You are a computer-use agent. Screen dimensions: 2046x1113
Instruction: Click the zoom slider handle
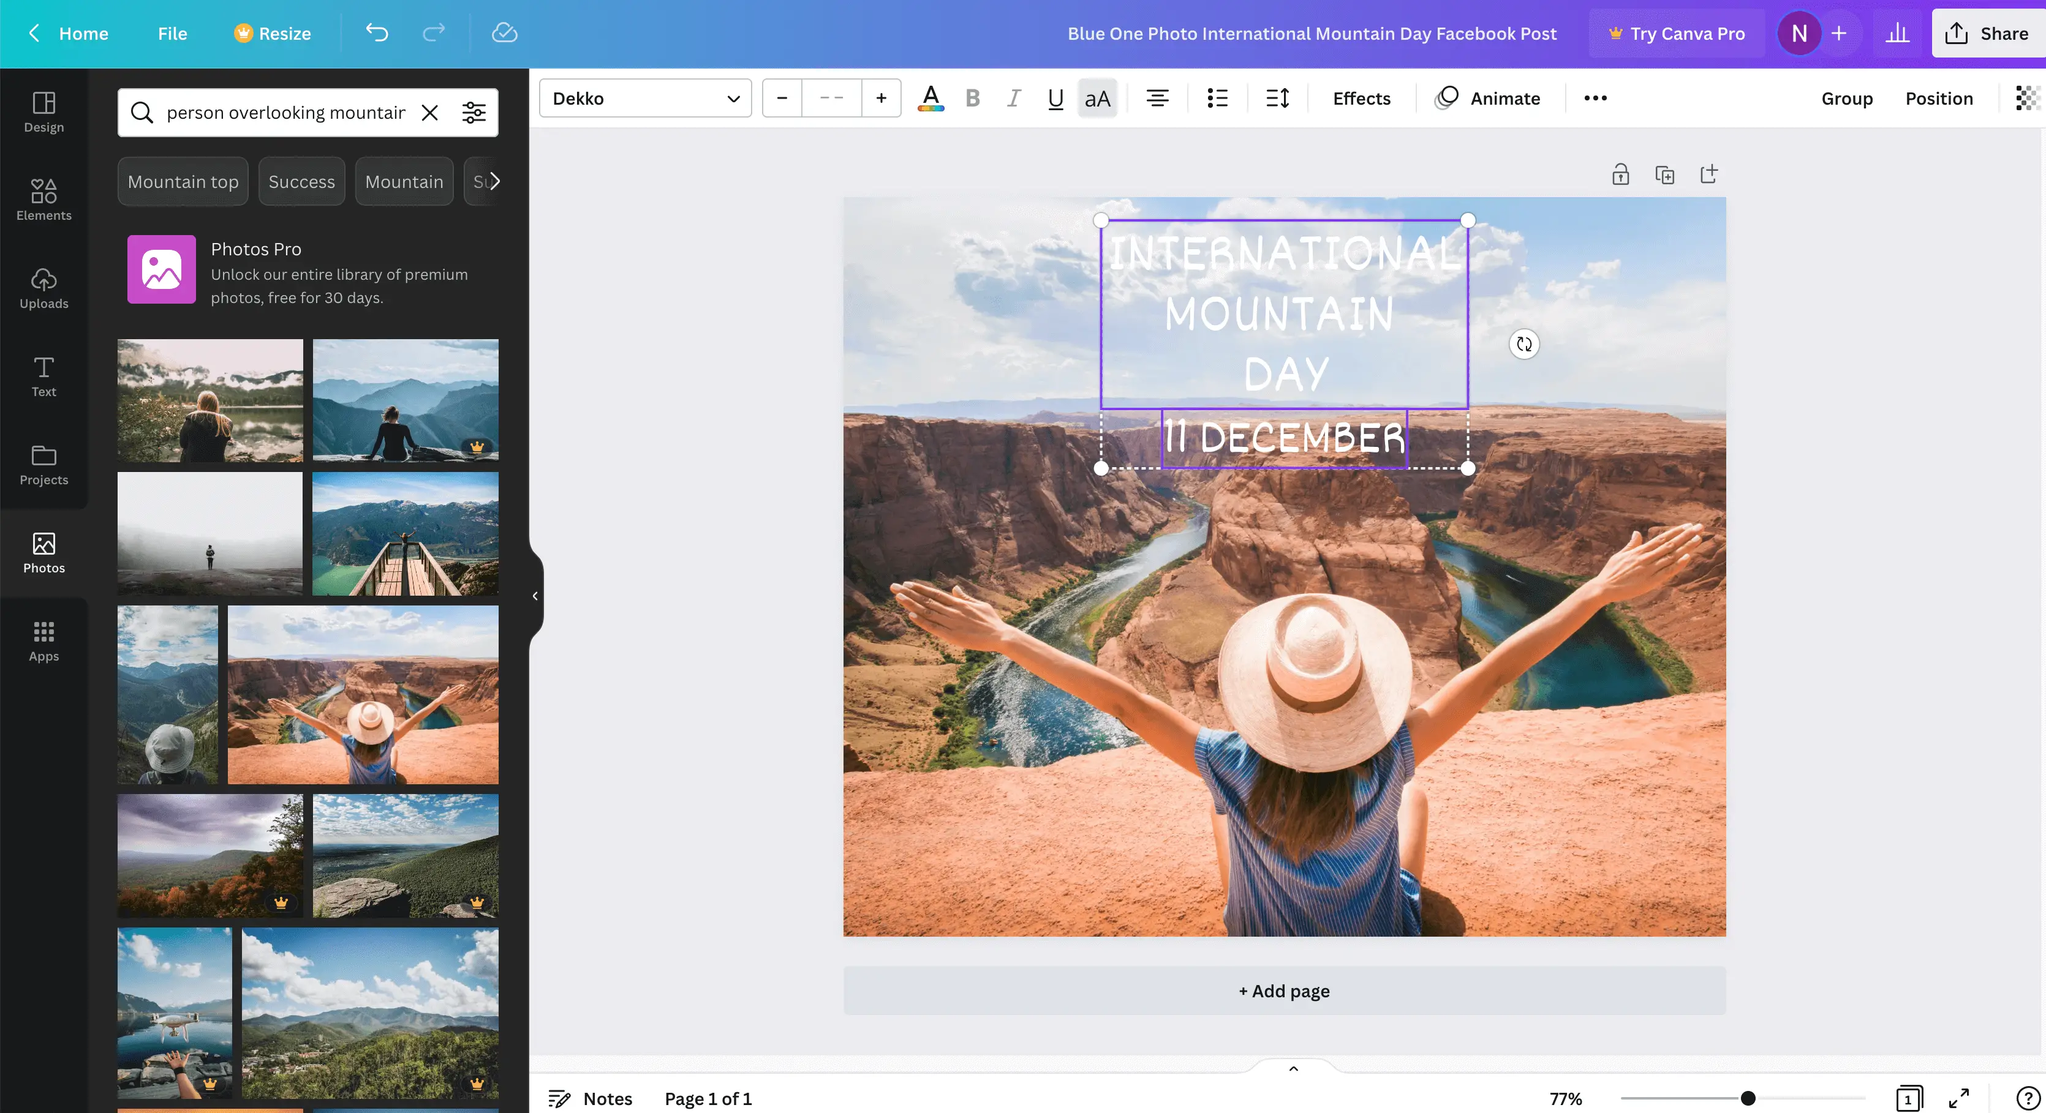click(1747, 1099)
